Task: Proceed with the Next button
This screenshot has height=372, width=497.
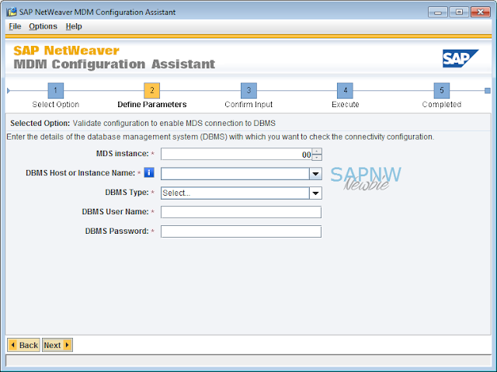Action: pyautogui.click(x=57, y=345)
